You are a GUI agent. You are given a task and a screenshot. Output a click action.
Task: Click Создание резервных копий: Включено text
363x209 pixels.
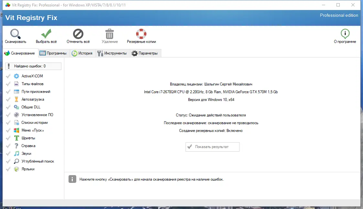211,131
